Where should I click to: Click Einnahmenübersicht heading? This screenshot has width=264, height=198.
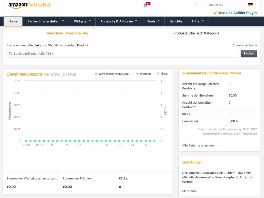24,74
